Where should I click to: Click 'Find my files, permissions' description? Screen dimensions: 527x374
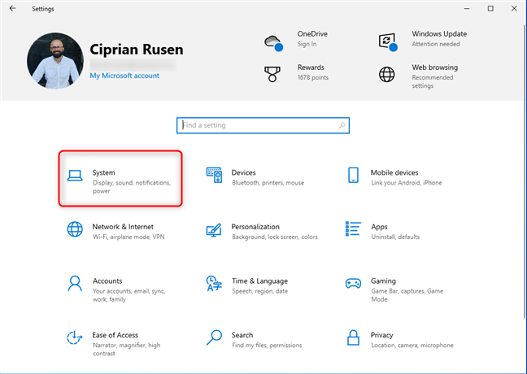[267, 345]
